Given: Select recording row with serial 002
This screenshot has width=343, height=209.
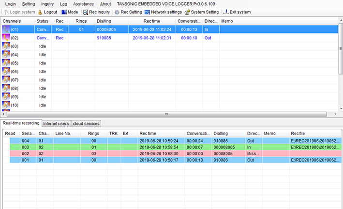Looking at the screenshot, I should pyautogui.click(x=145, y=153).
